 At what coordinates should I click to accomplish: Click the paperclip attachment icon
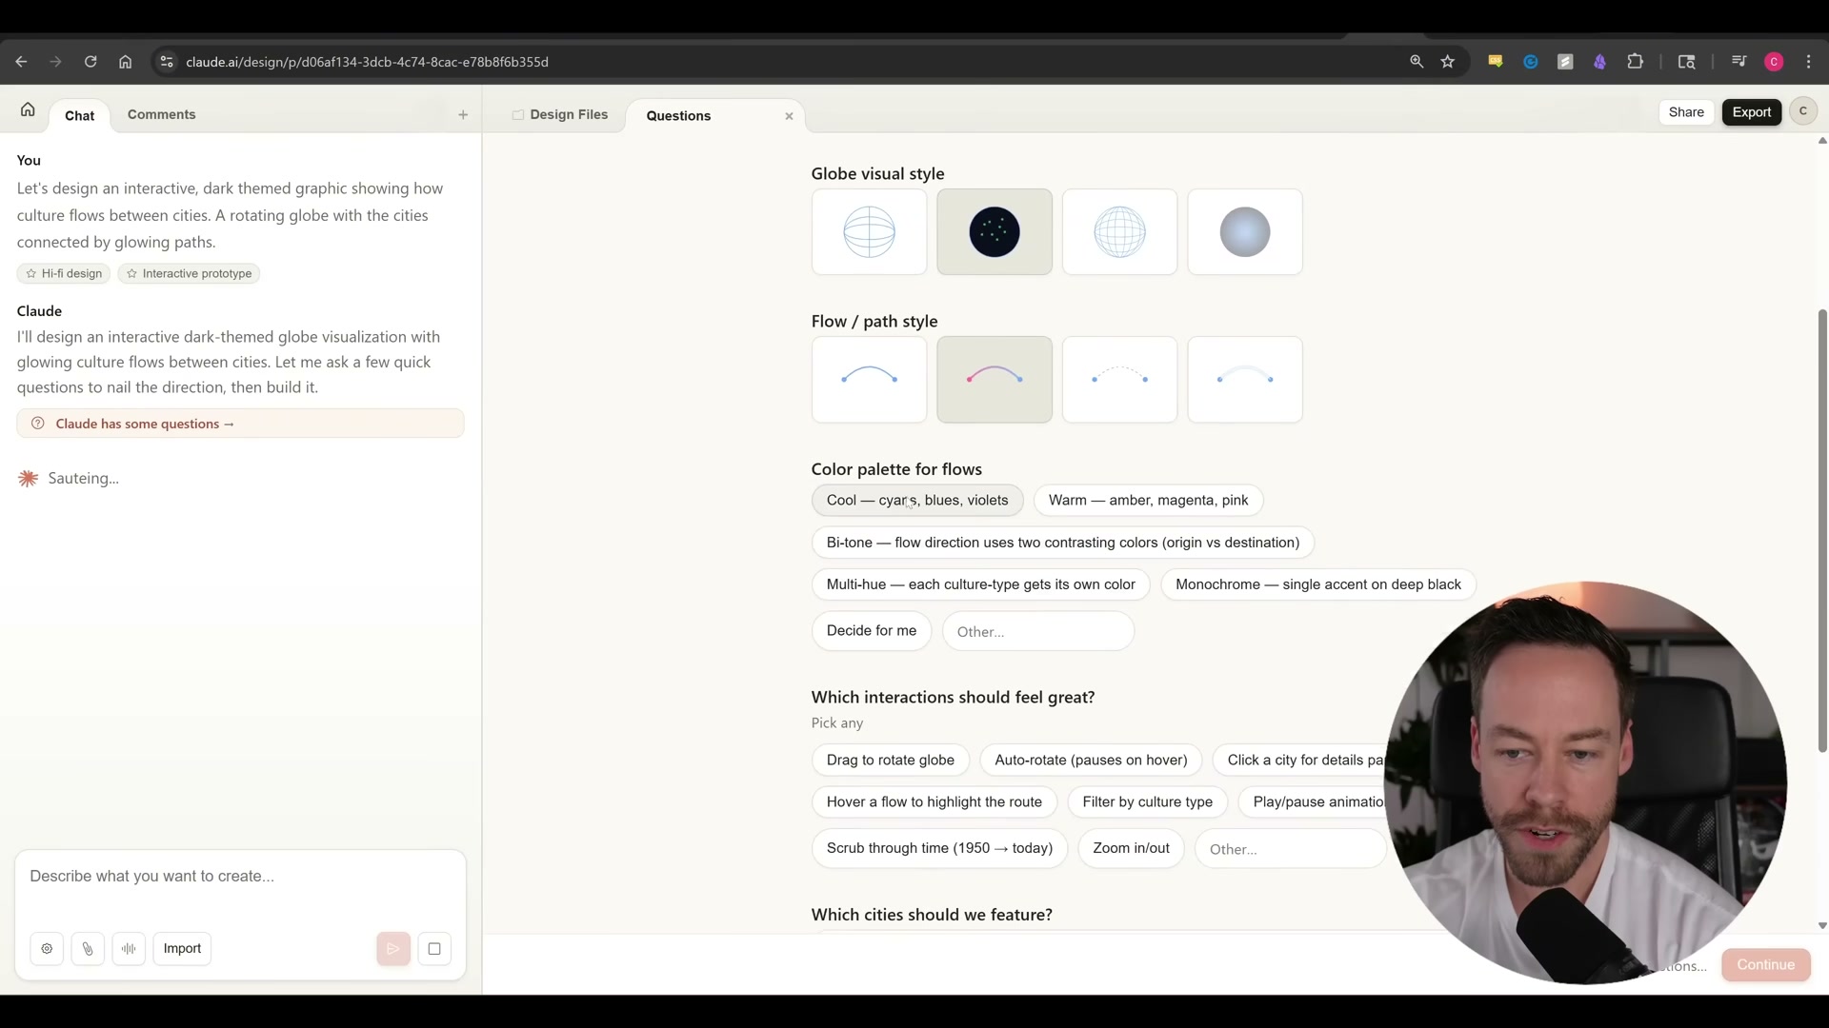click(88, 948)
